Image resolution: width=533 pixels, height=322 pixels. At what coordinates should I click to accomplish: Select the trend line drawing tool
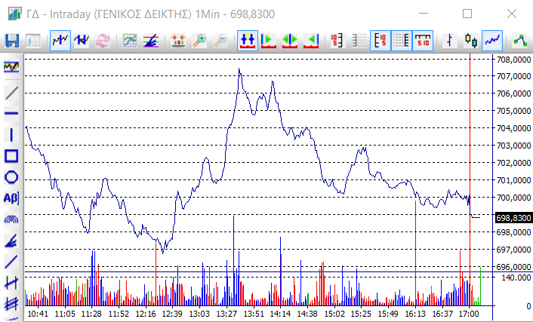tap(11, 93)
